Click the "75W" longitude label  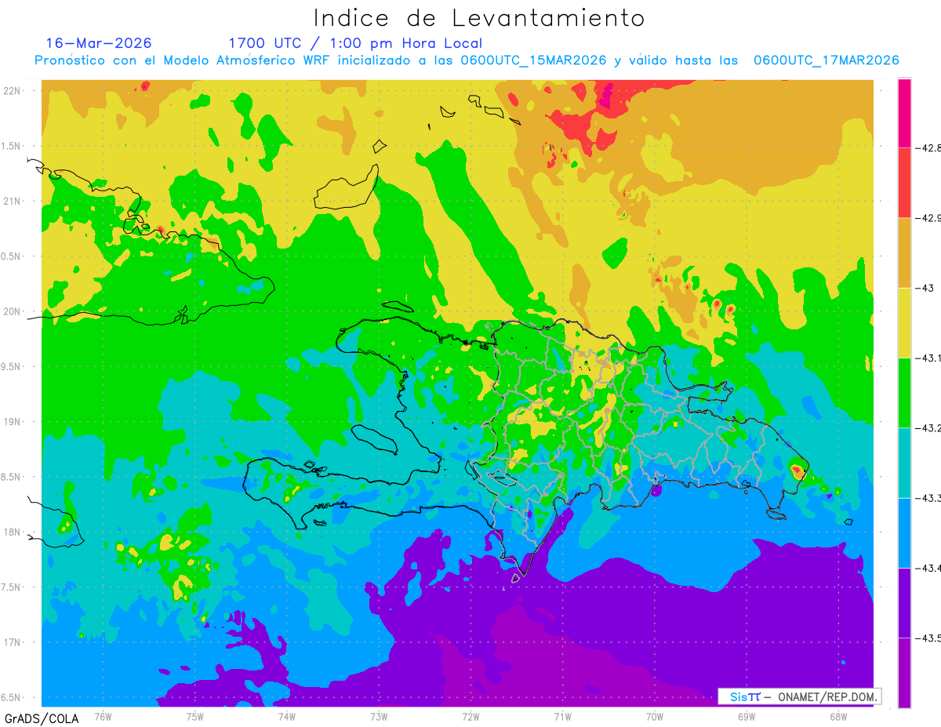(195, 716)
